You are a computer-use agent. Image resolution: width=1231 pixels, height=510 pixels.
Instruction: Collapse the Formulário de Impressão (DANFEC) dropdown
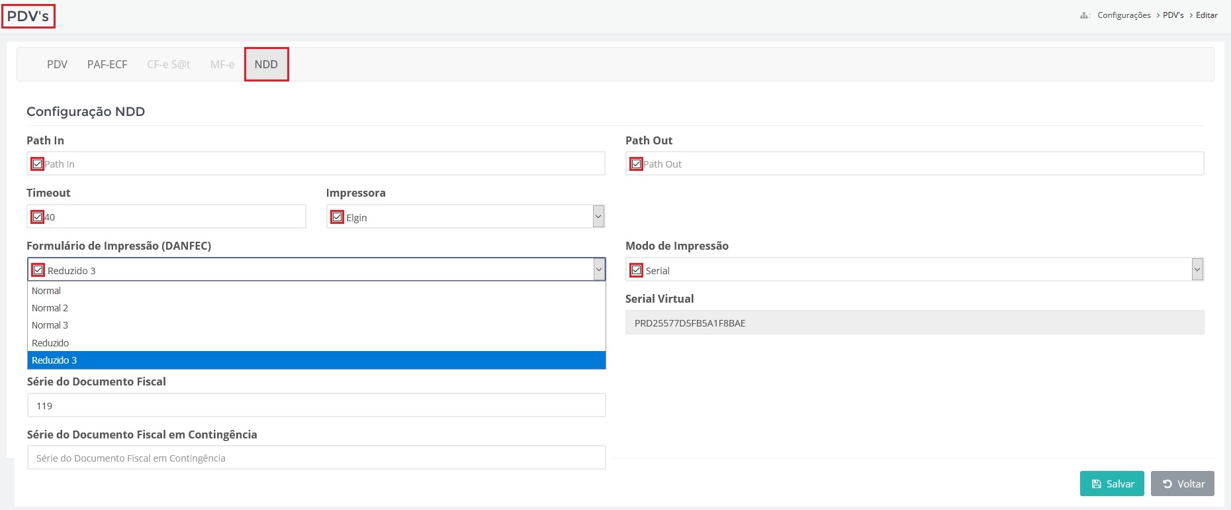(316, 270)
